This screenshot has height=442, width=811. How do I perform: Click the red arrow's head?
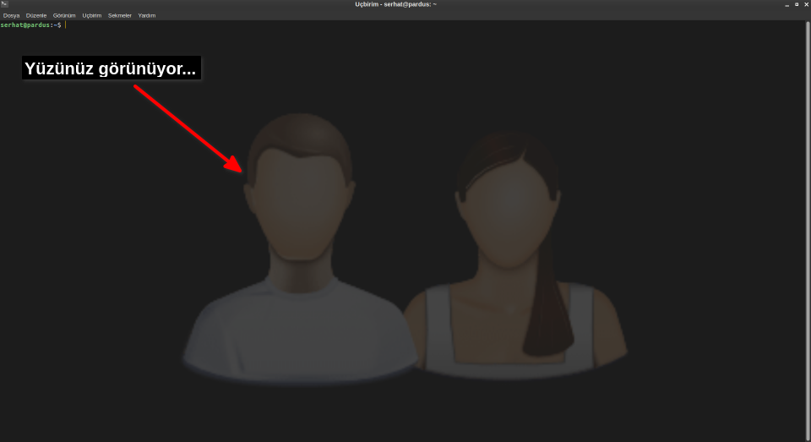[236, 164]
